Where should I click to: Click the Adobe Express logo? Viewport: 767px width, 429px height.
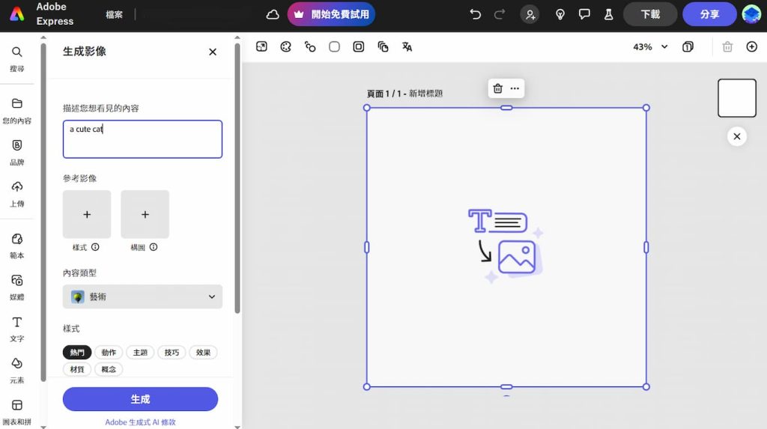click(x=17, y=14)
